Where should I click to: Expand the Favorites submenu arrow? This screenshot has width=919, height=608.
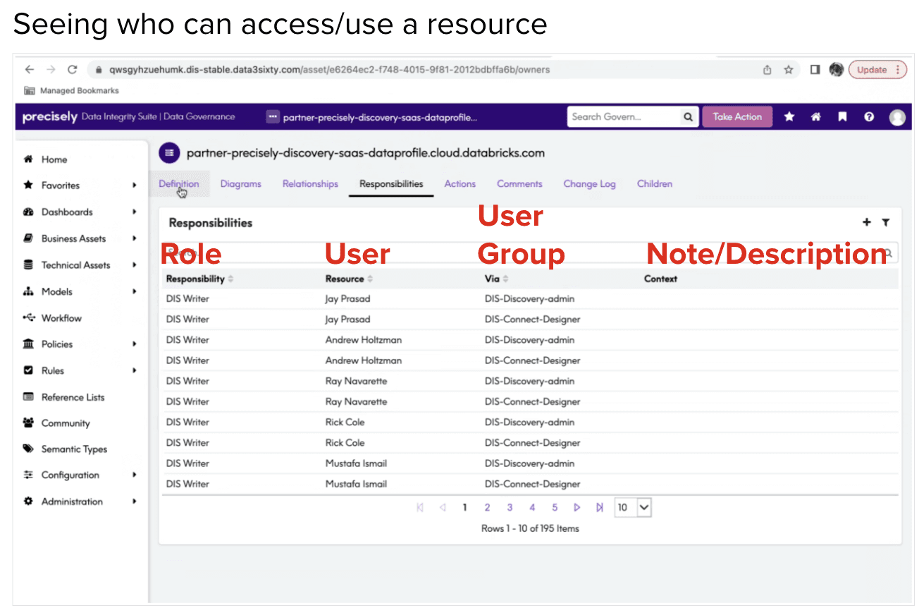[134, 186]
